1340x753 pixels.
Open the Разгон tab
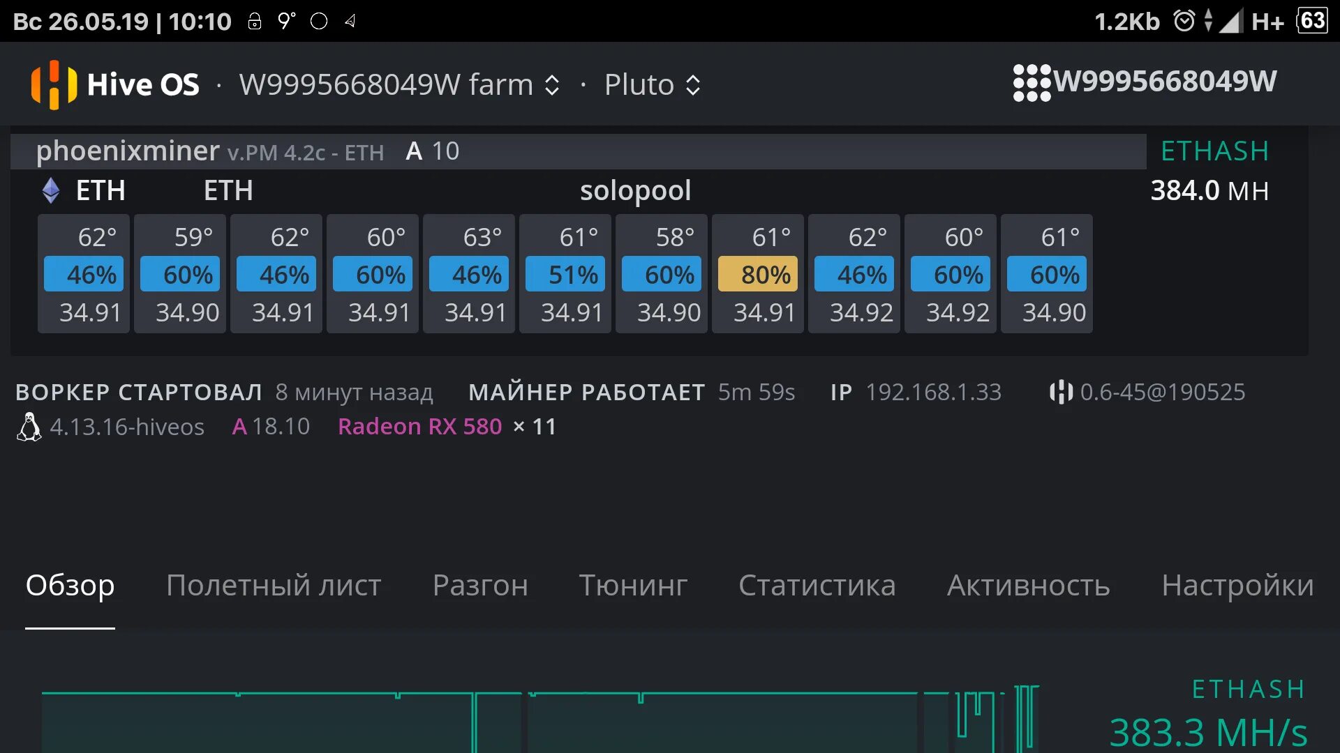coord(480,586)
